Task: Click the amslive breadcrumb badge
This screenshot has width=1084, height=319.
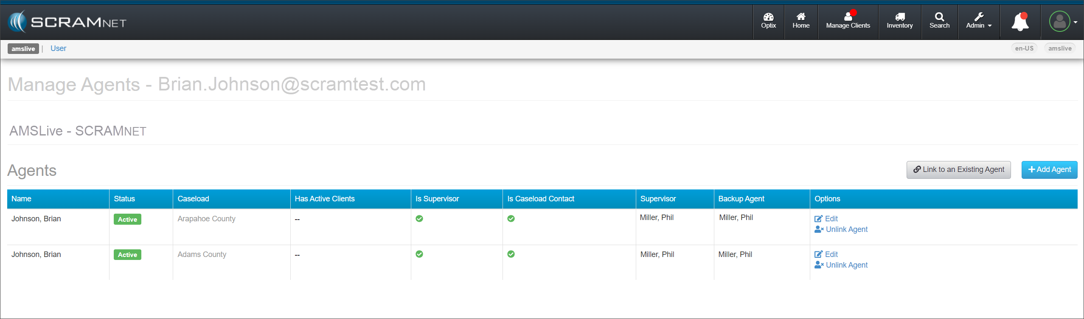Action: tap(23, 49)
